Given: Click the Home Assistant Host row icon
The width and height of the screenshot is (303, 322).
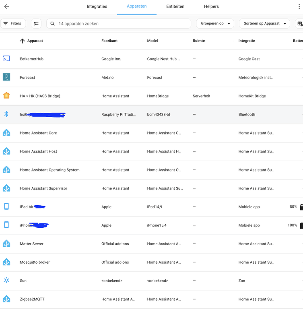Looking at the screenshot, I should [6, 151].
